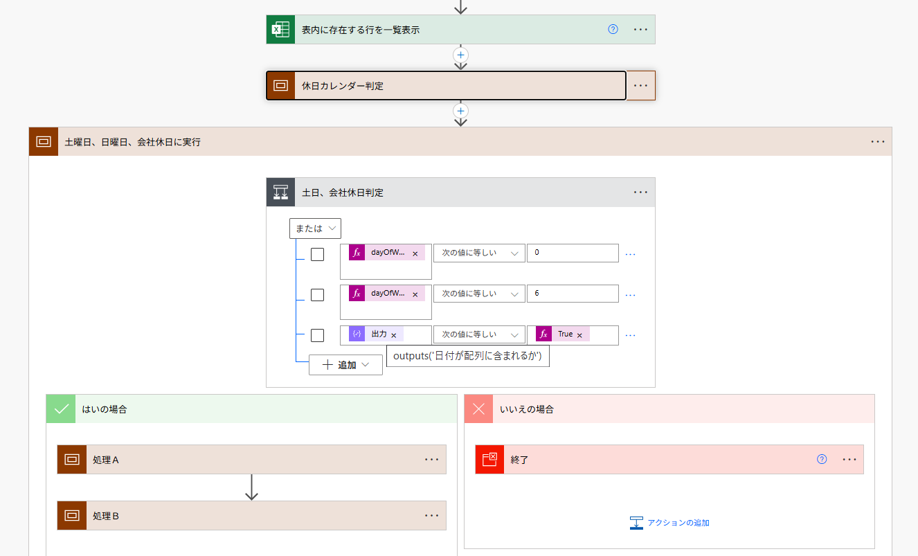This screenshot has width=918, height=556.
Task: Click アクションの追加 link
Action: point(670,523)
